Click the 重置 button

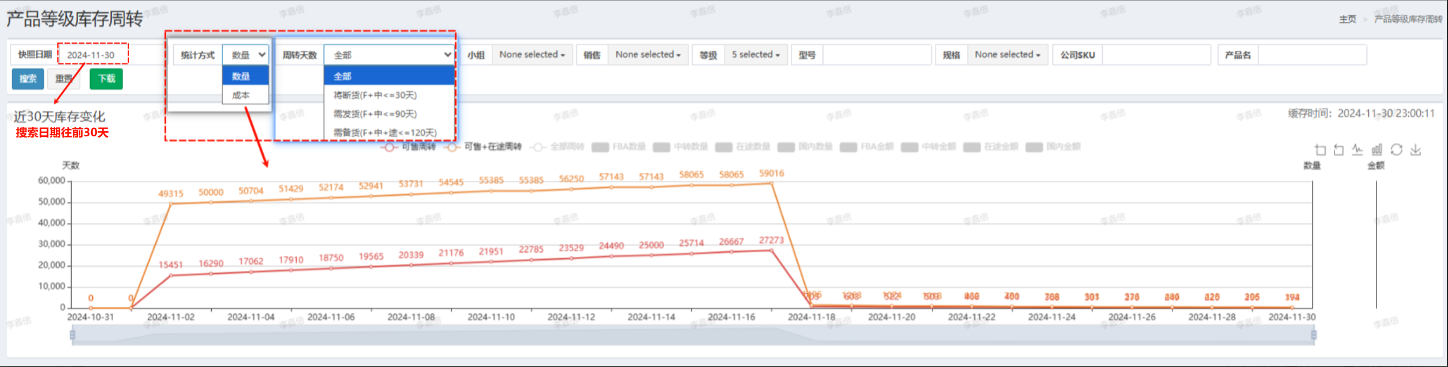pyautogui.click(x=64, y=78)
